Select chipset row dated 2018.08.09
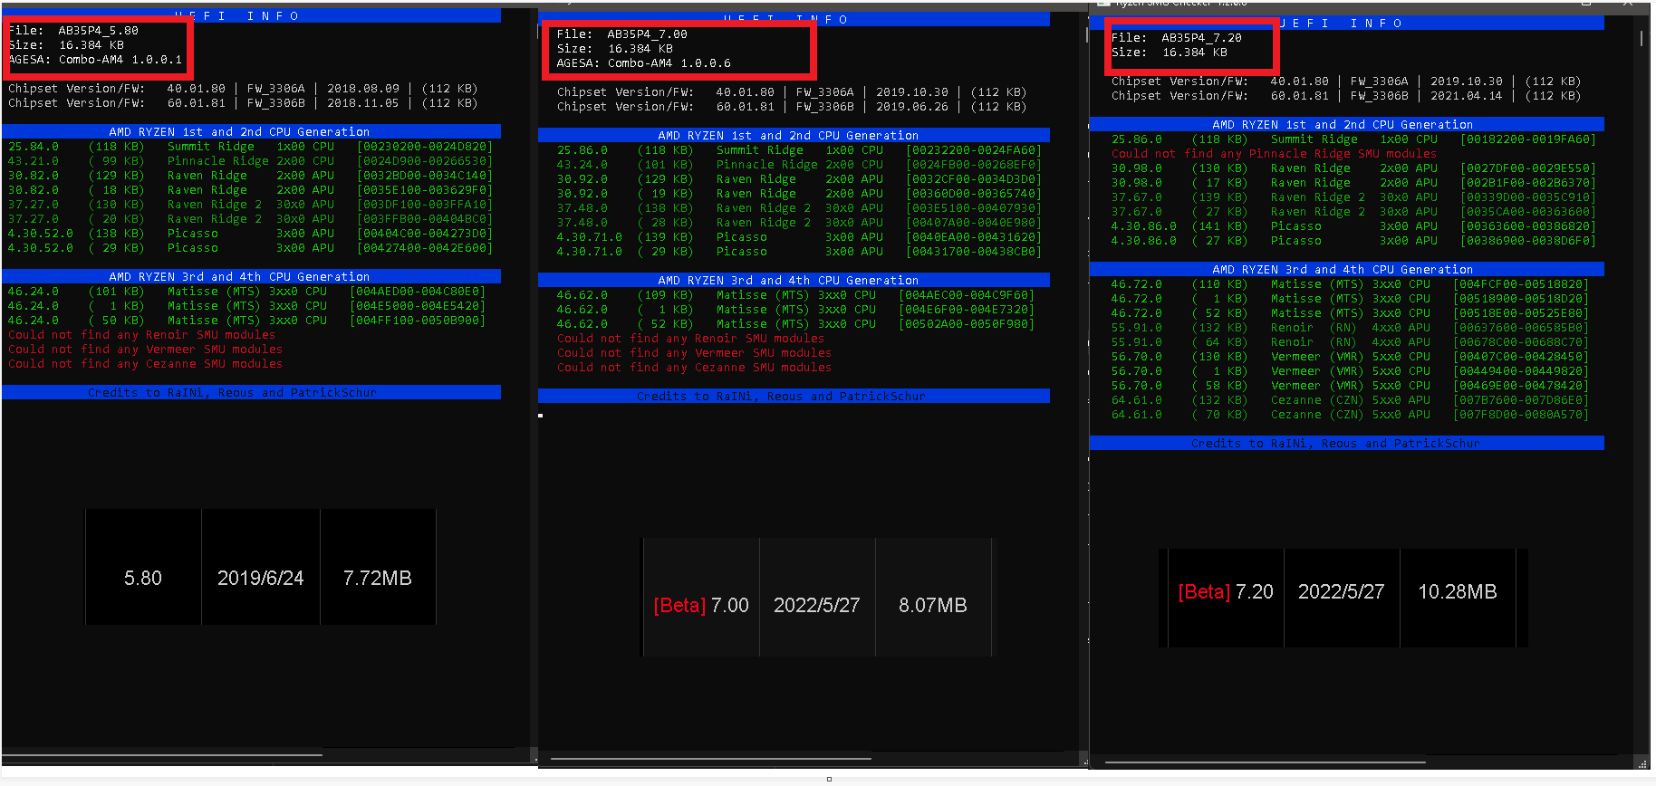This screenshot has width=1656, height=786. tap(243, 89)
